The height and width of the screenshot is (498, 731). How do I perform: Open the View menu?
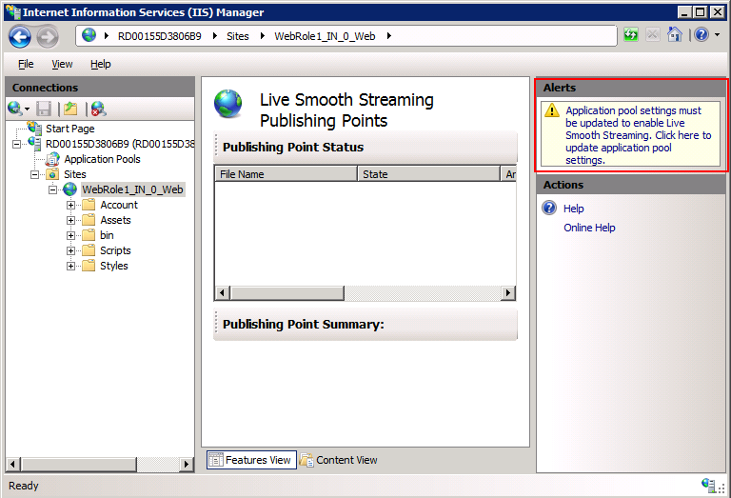(62, 64)
